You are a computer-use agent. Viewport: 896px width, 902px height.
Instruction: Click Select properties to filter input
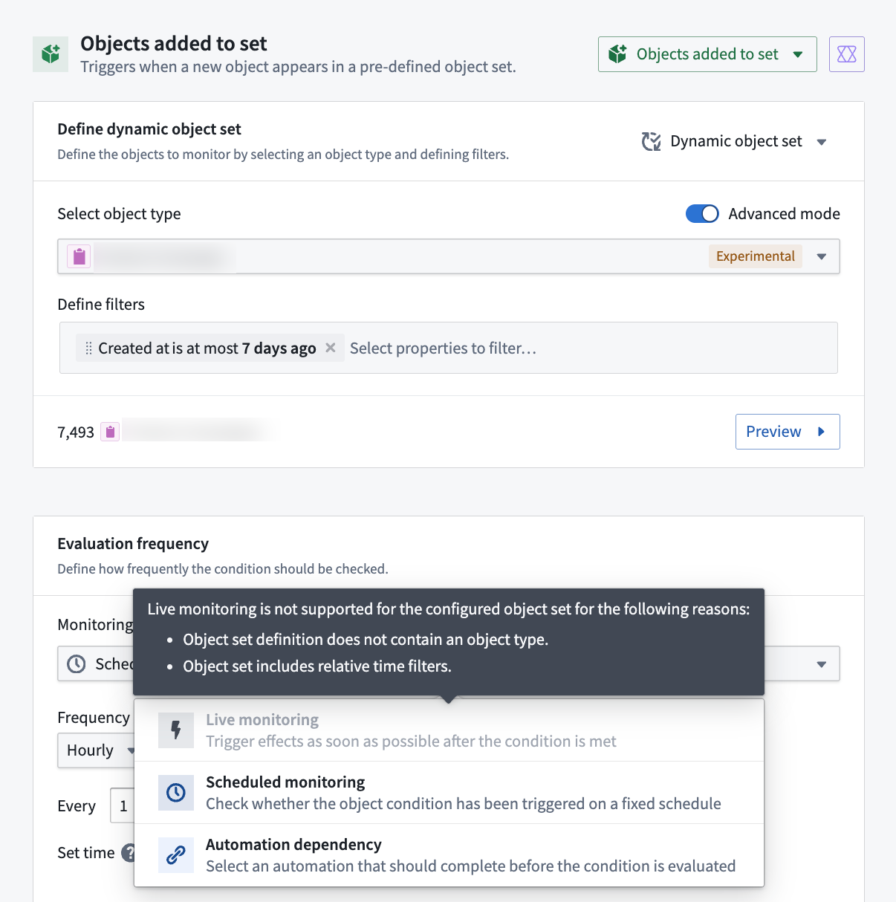click(x=443, y=348)
